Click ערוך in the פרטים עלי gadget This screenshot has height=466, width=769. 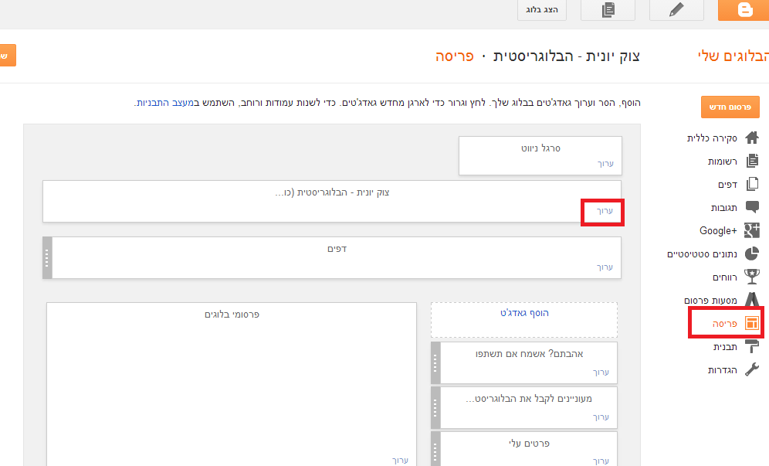tap(601, 461)
